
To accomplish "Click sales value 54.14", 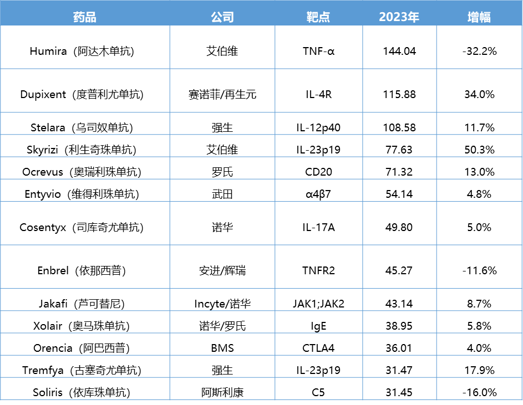I will (x=399, y=194).
